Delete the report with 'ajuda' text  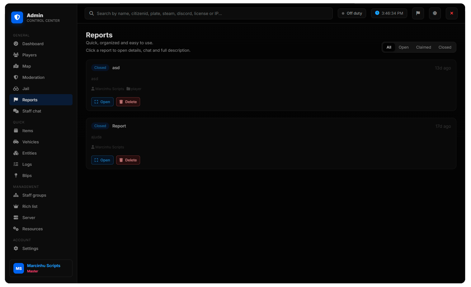[x=128, y=160]
